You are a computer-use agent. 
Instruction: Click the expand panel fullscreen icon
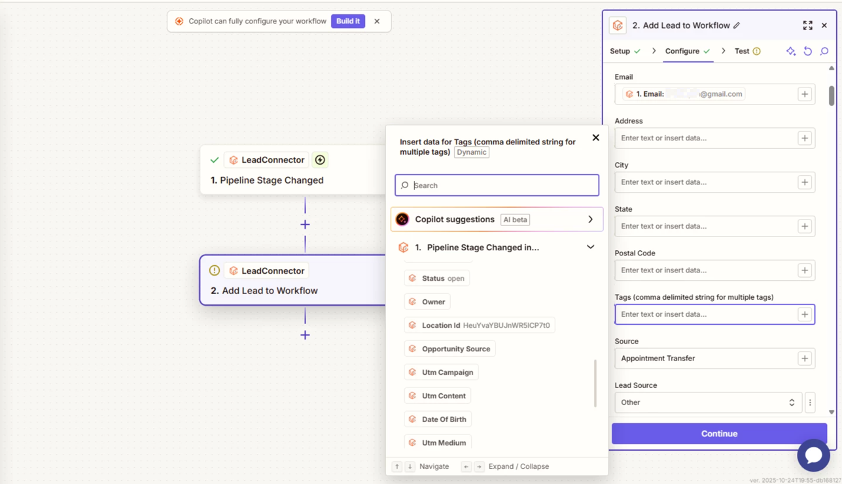point(807,25)
